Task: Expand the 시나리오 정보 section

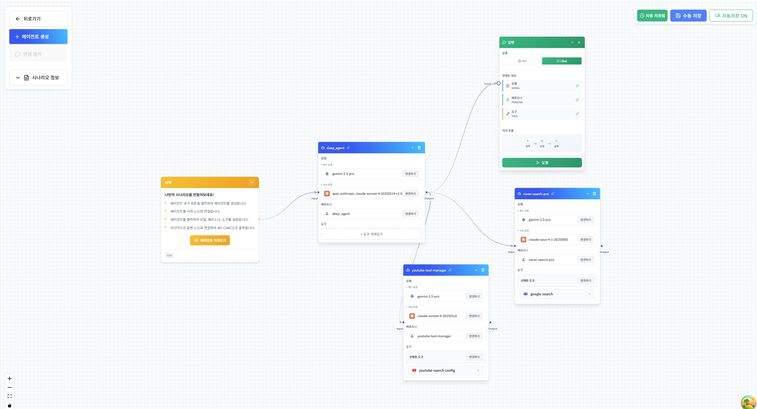Action: pyautogui.click(x=38, y=78)
